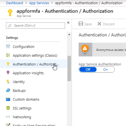The height and width of the screenshot is (126, 126).
Task: Open App Services breadcrumb link
Action: point(39,3)
